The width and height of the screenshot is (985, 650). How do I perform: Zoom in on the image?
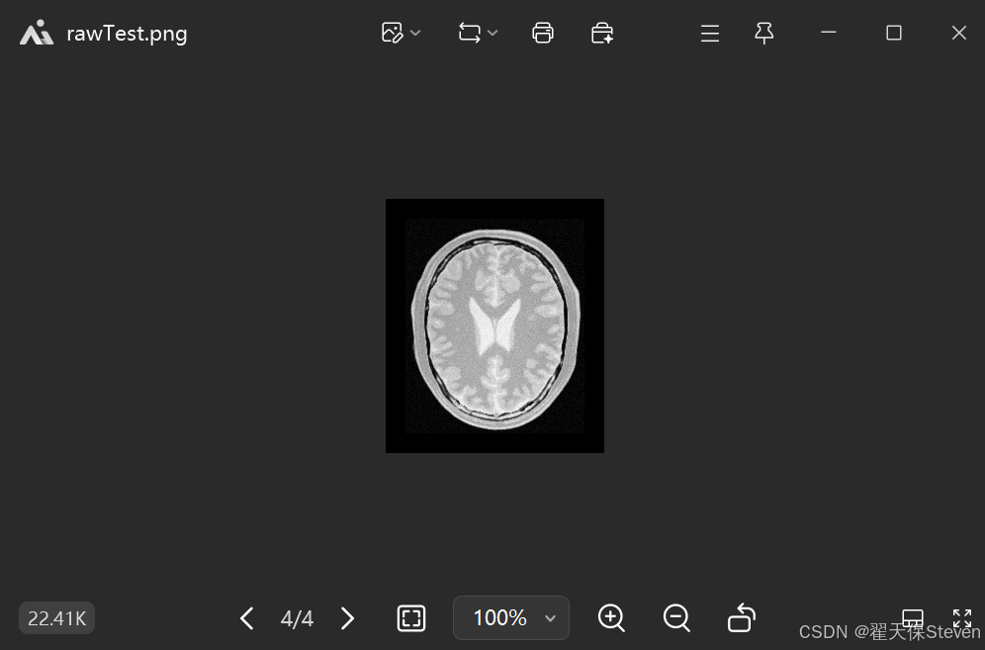coord(611,618)
